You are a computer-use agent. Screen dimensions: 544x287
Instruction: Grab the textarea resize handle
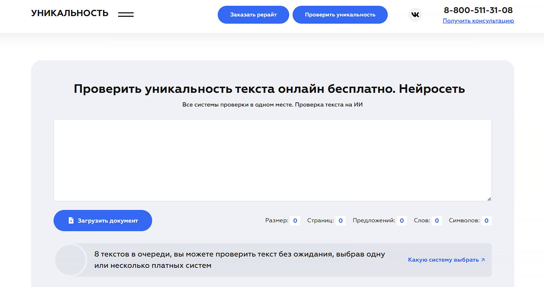coord(489,199)
